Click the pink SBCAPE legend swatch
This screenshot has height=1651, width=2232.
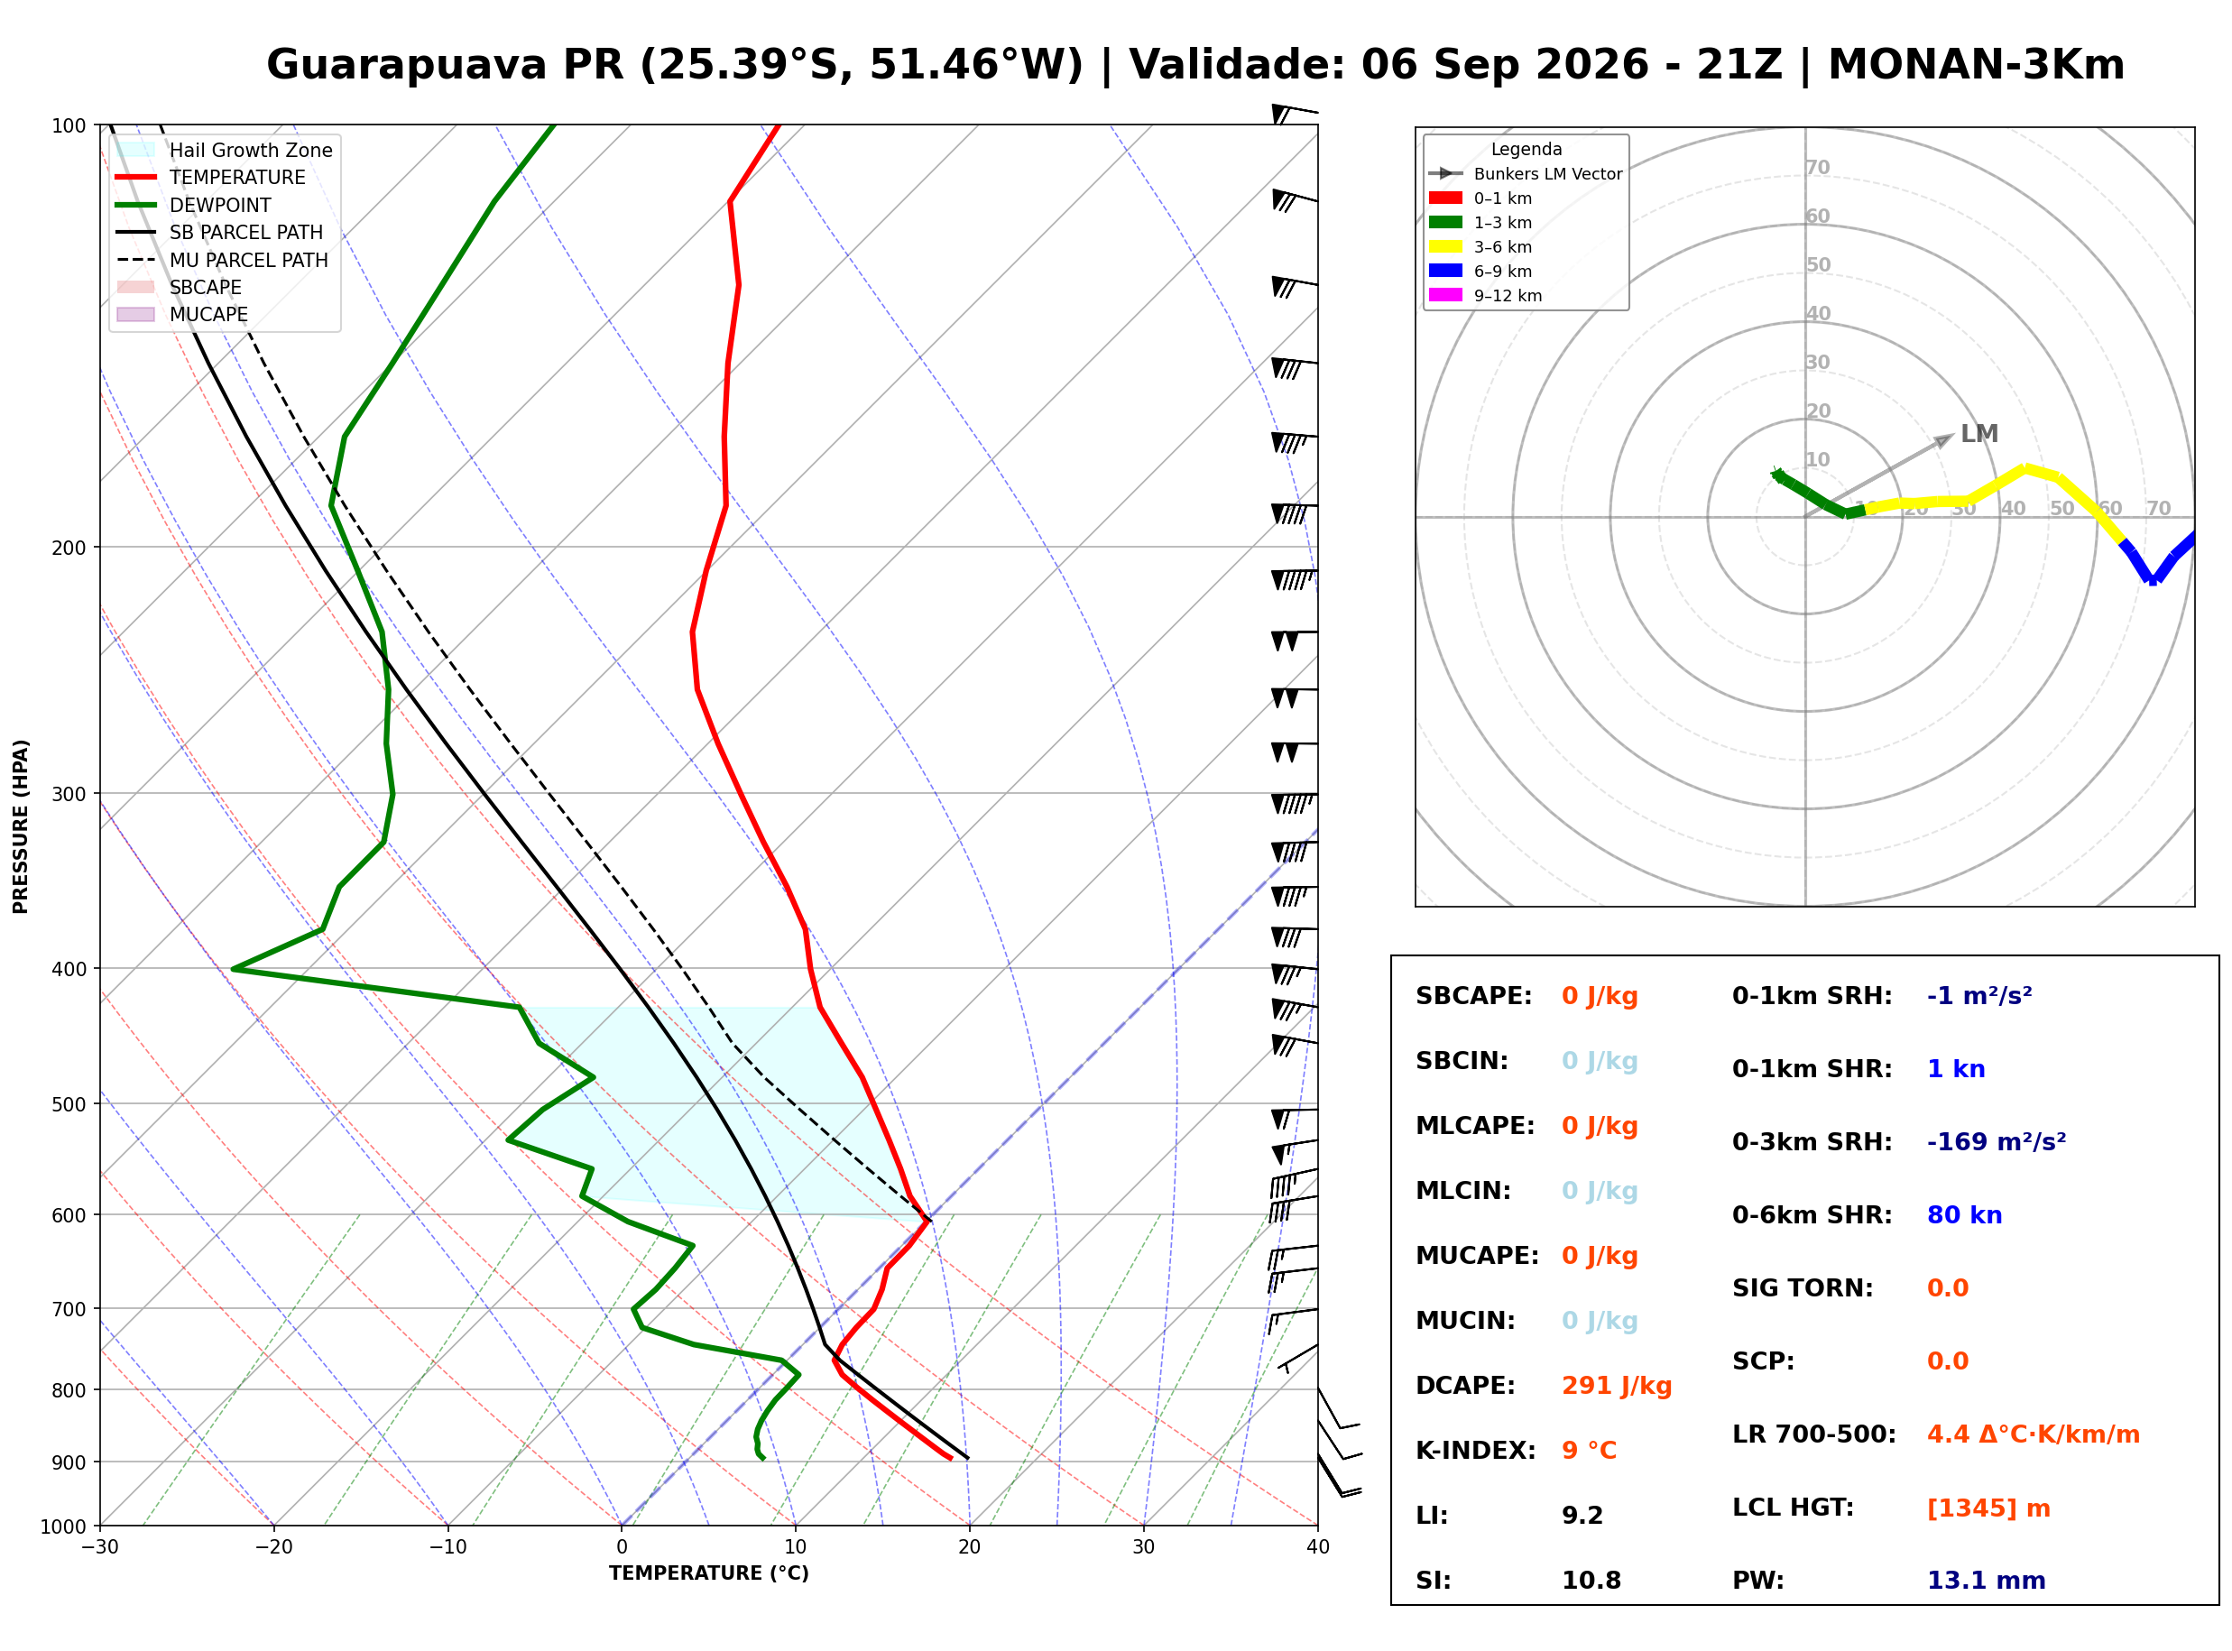(x=136, y=287)
